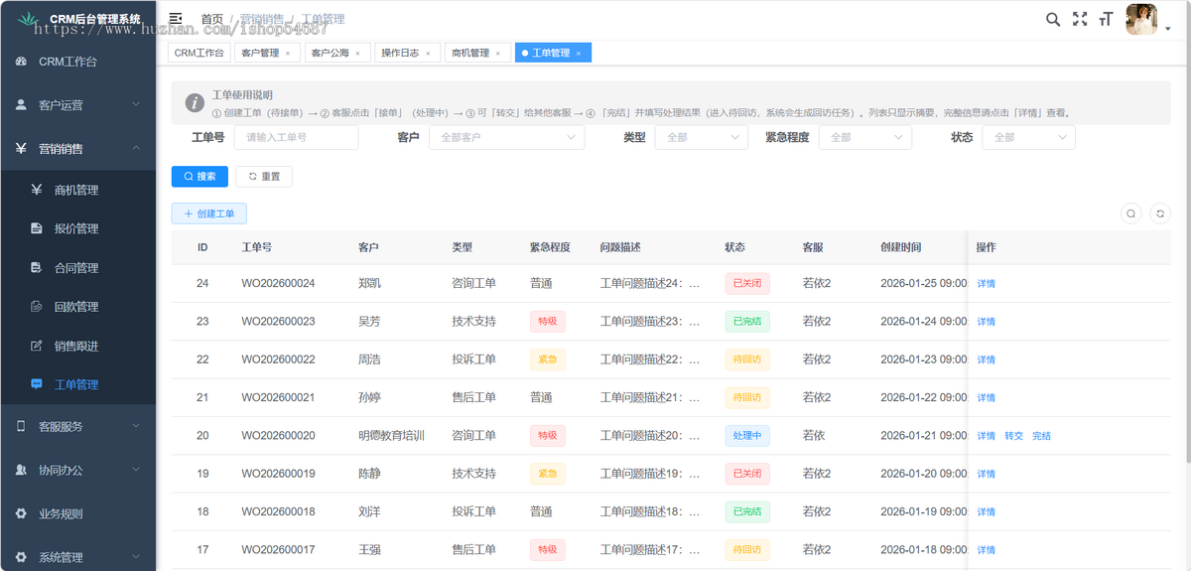Open 详情 for WO202600022

click(987, 359)
